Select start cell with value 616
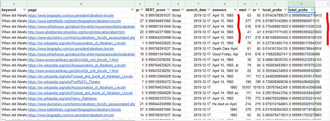The image size is (330, 121). tap(245, 26)
